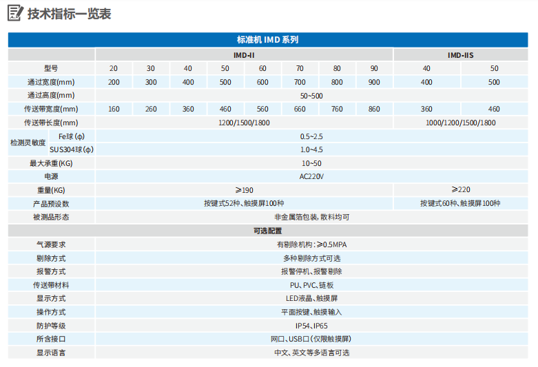
Task: Click the 标准机 IMD 系列 blue header bar
Action: point(269,40)
